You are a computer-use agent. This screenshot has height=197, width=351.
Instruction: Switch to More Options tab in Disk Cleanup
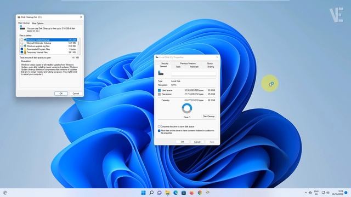click(38, 23)
